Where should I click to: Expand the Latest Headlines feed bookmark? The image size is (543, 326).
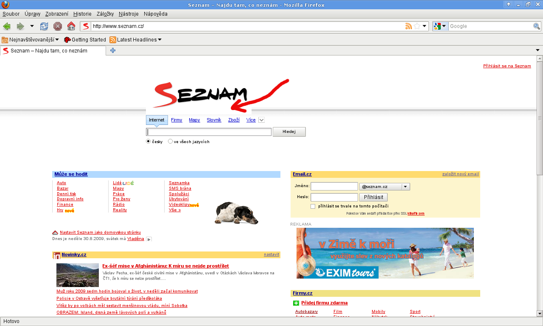coord(136,40)
